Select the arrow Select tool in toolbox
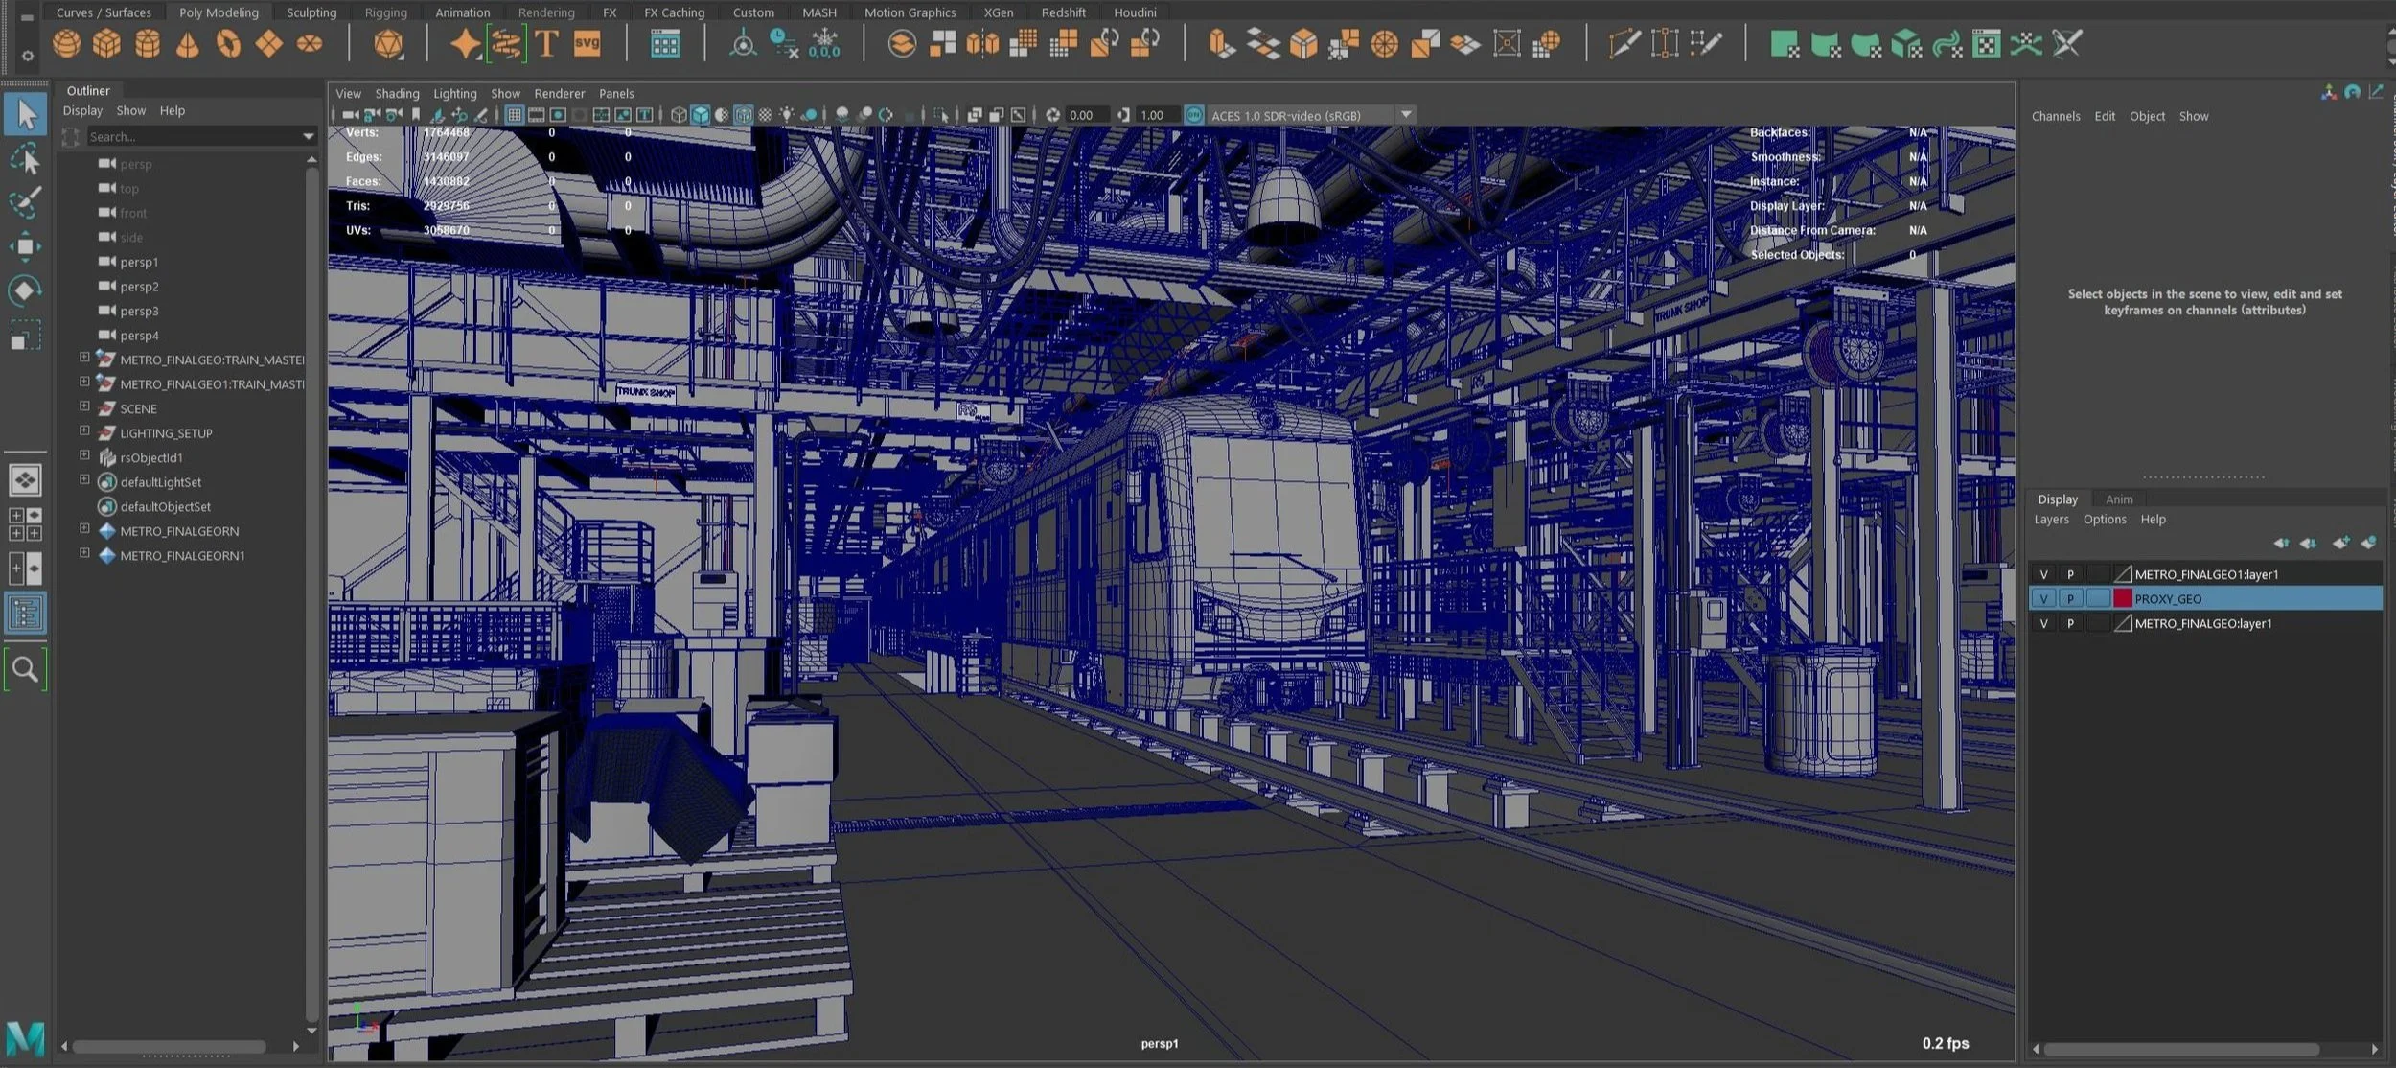The height and width of the screenshot is (1068, 2396). click(x=26, y=114)
